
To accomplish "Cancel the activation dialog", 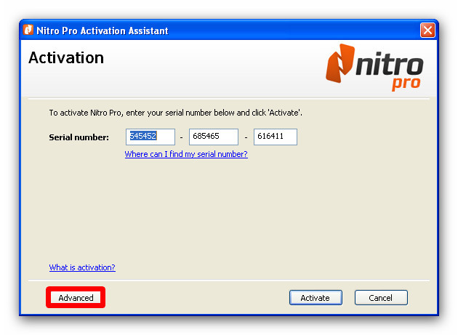I will [x=381, y=298].
